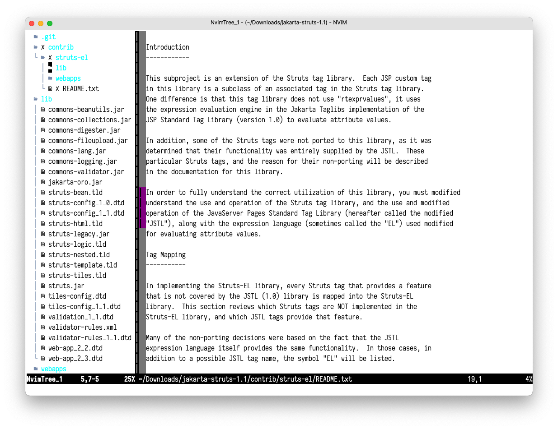Click the top-level lib folder icon
This screenshot has width=558, height=429.
36,99
